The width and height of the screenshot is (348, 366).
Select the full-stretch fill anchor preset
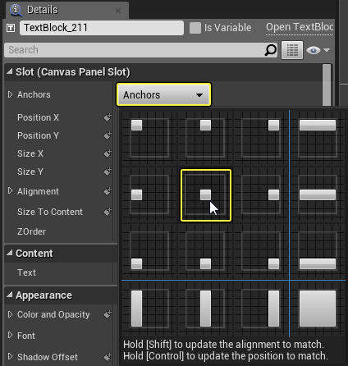tap(318, 309)
